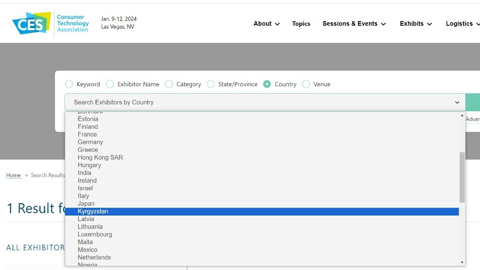Choose Ireland from the country list
This screenshot has height=270, width=480.
(x=262, y=180)
